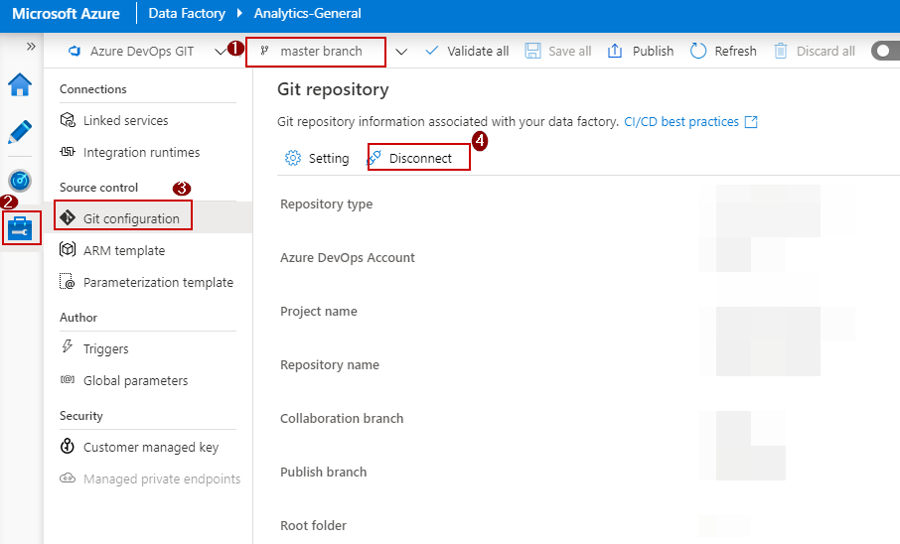Click the Root folder label

pos(313,526)
